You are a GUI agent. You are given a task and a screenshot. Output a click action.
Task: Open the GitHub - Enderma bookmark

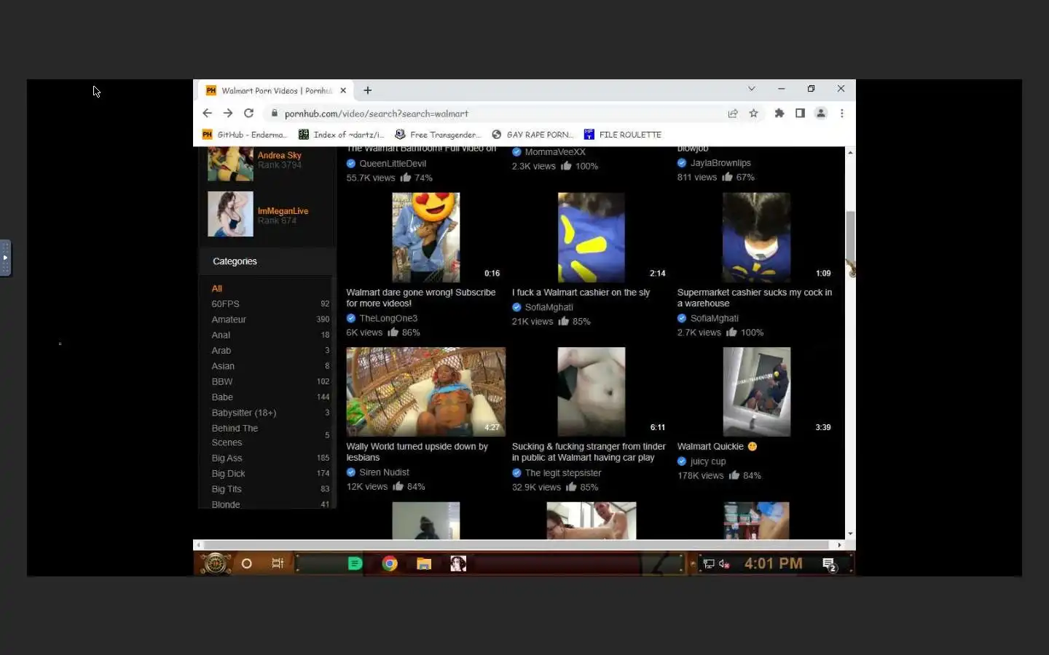pos(244,135)
